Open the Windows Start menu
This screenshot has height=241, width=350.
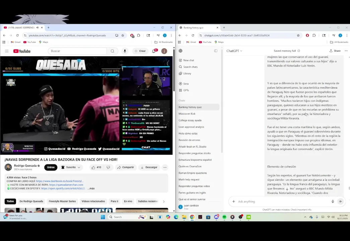tap(103, 217)
